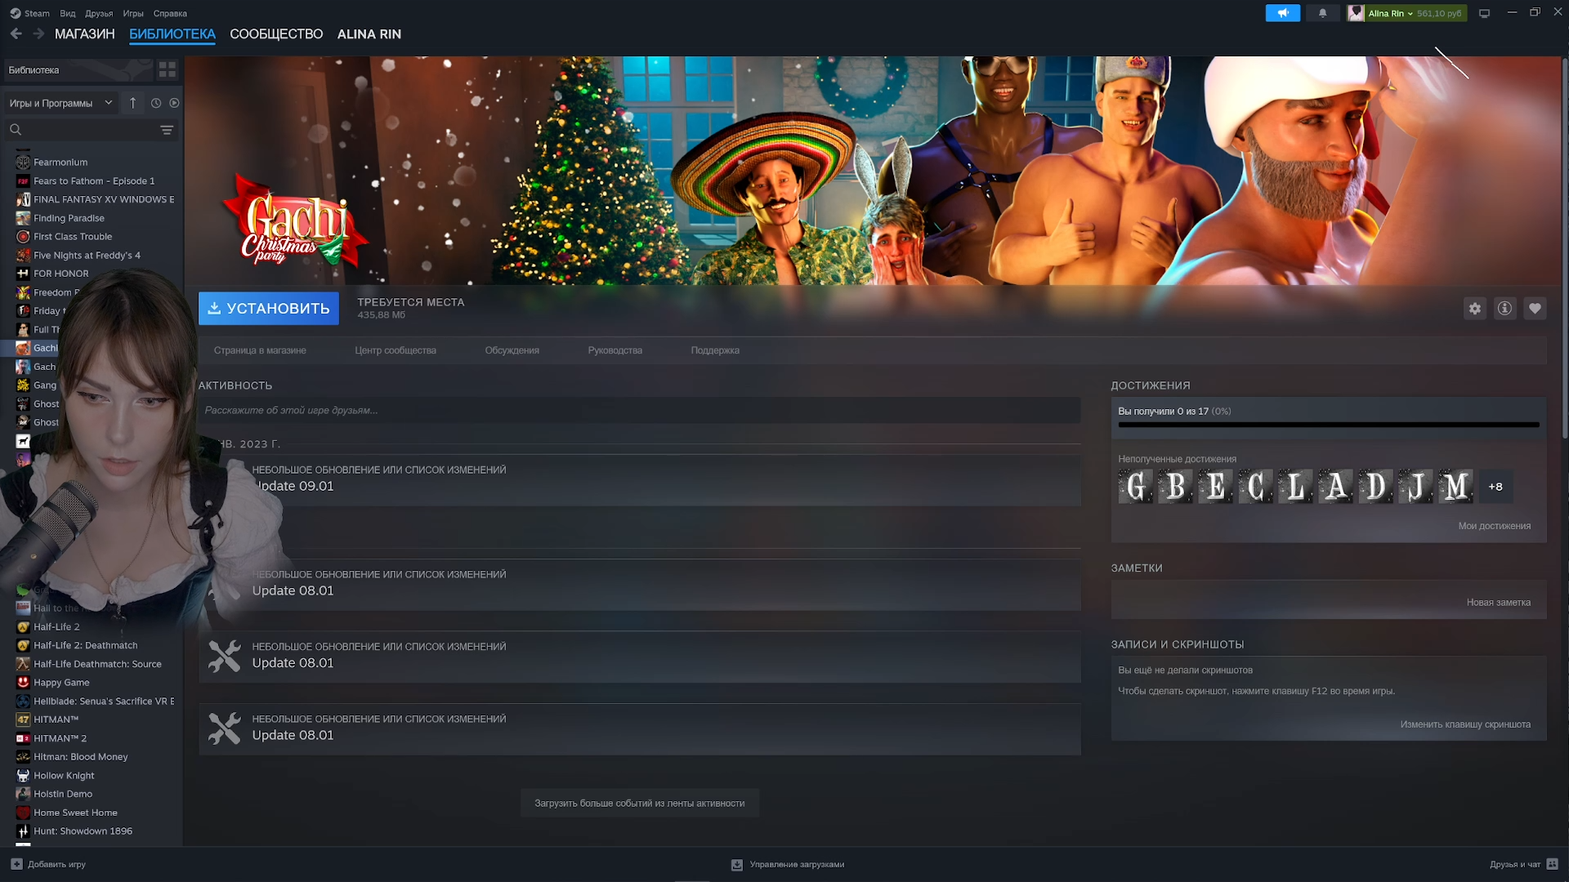The image size is (1569, 882).
Task: Open Мои достижения link
Action: click(1494, 526)
